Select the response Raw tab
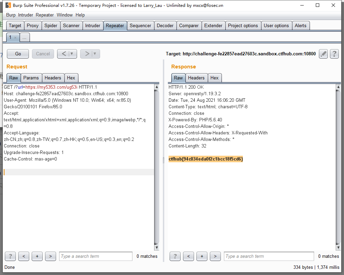344x275 pixels. [x=178, y=78]
